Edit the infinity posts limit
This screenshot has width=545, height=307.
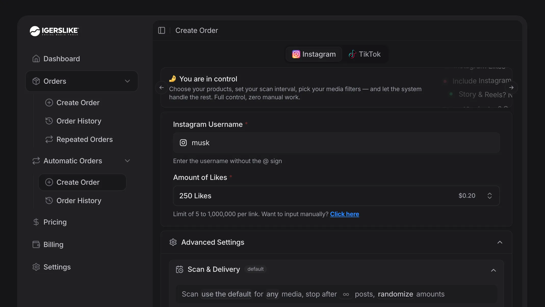point(346,294)
